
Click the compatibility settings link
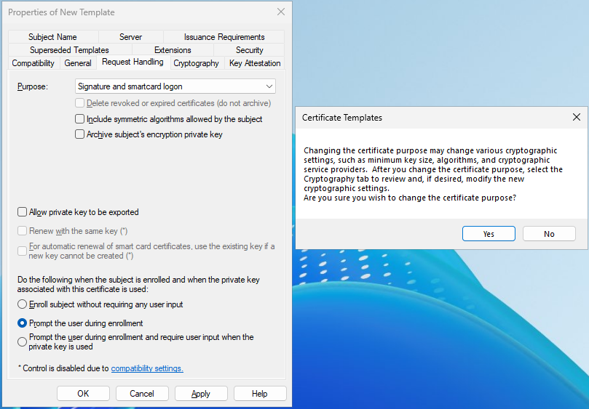tap(147, 368)
